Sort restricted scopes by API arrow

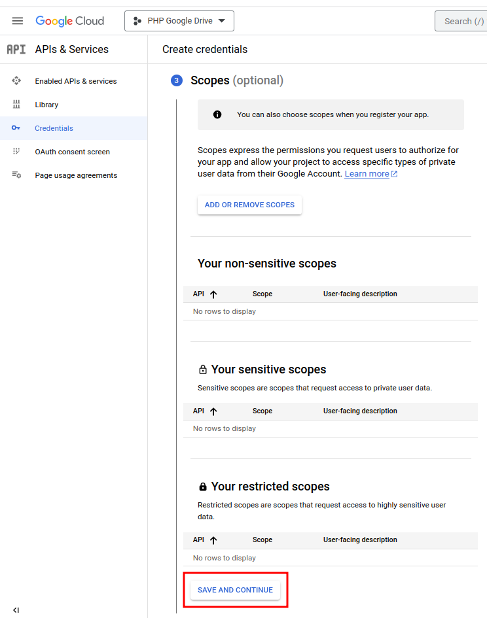tap(213, 540)
